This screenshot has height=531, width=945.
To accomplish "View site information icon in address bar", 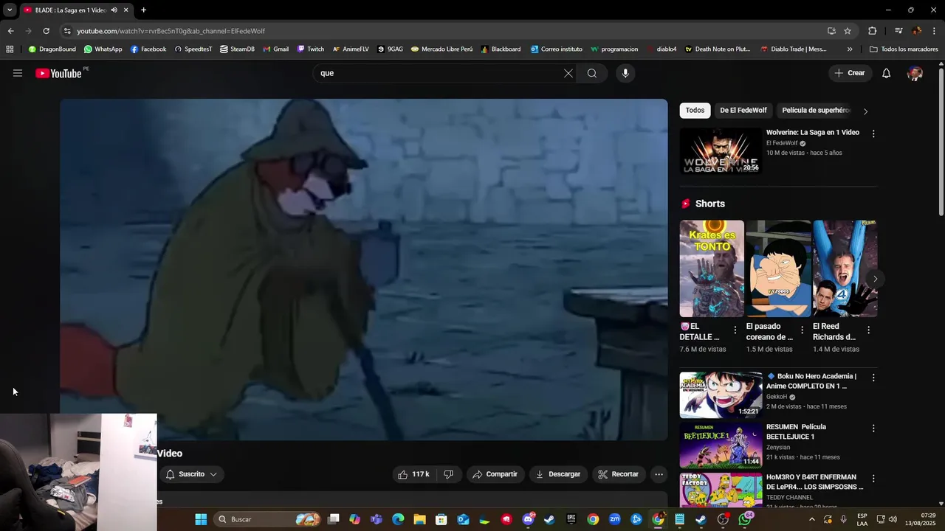I will click(67, 31).
